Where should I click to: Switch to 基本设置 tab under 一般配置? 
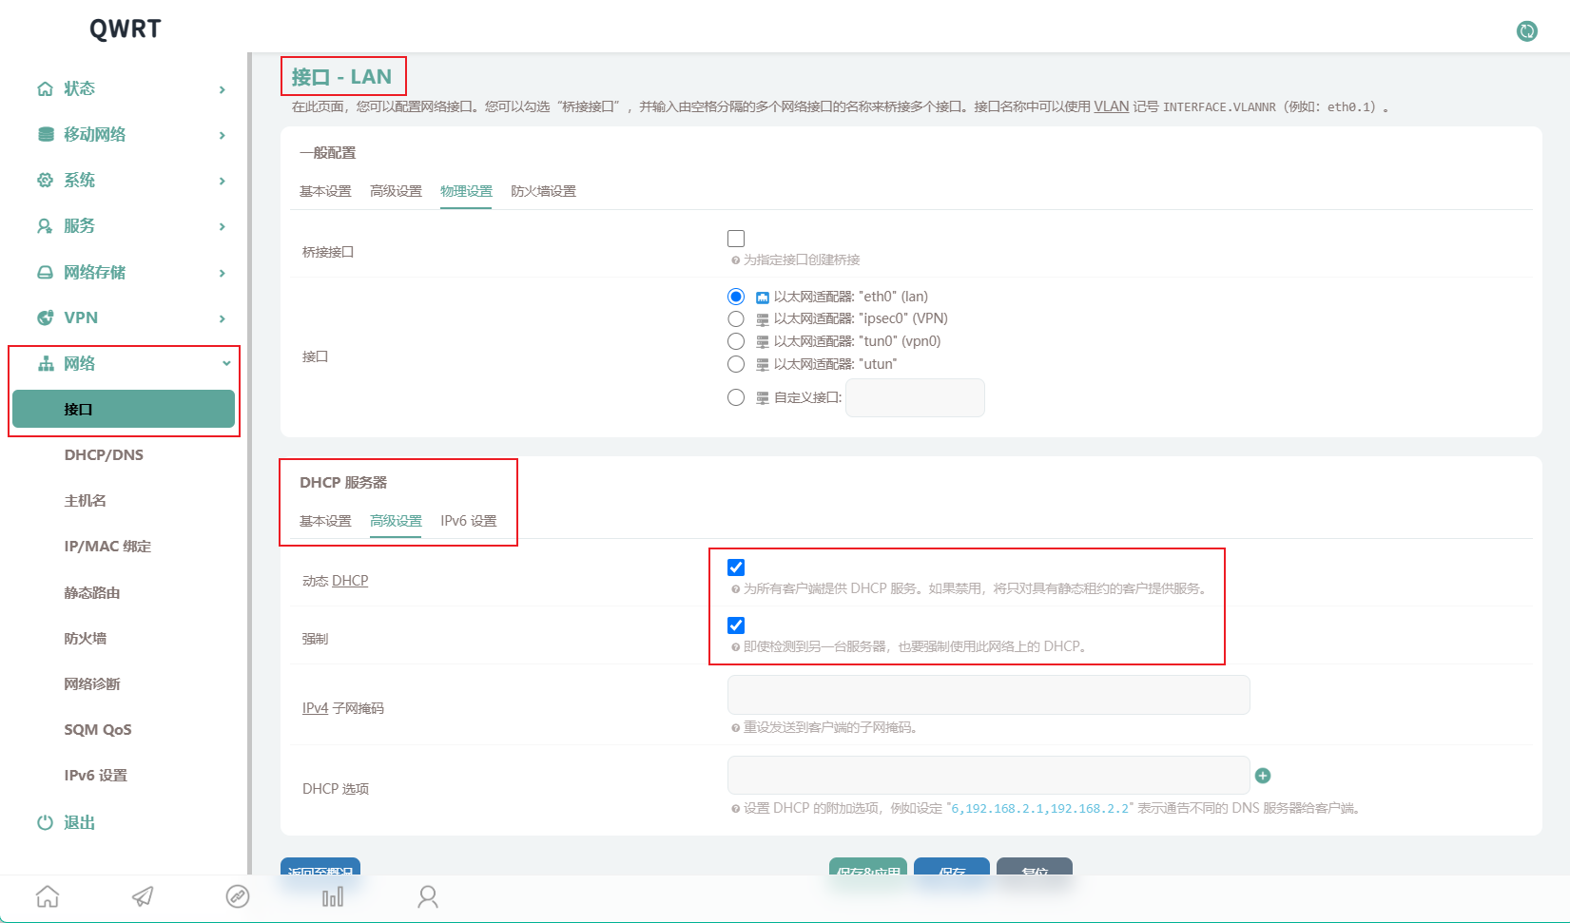pos(325,191)
